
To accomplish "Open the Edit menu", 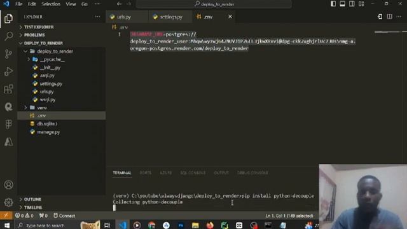I will coord(32,4).
